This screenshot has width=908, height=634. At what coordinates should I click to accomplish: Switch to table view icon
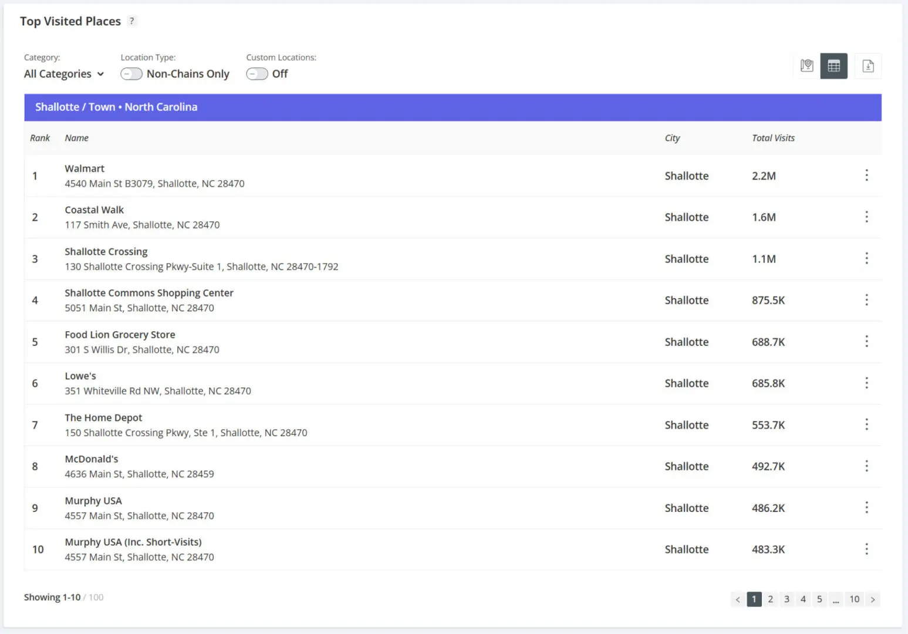(x=834, y=66)
